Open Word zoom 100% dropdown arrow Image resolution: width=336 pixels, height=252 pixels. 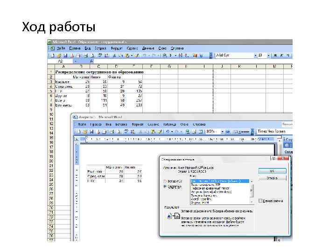pos(222,132)
